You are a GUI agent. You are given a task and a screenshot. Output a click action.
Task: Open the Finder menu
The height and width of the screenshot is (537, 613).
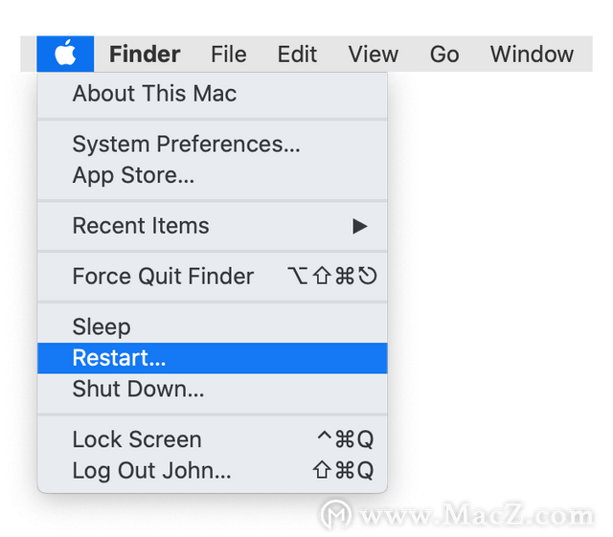pos(145,54)
